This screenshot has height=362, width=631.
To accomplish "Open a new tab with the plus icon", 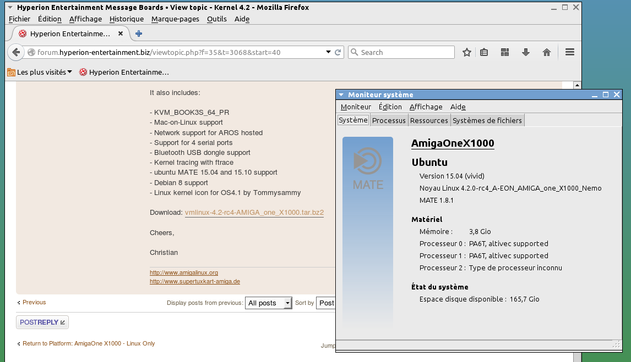I will pos(139,34).
